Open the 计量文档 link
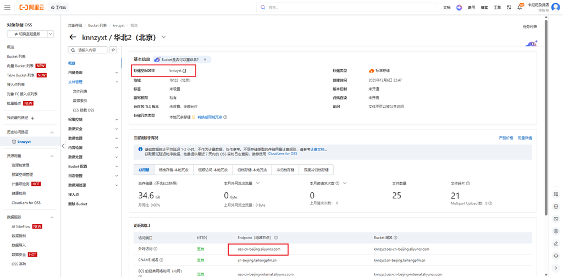The height and width of the screenshot is (277, 563). 317,149
